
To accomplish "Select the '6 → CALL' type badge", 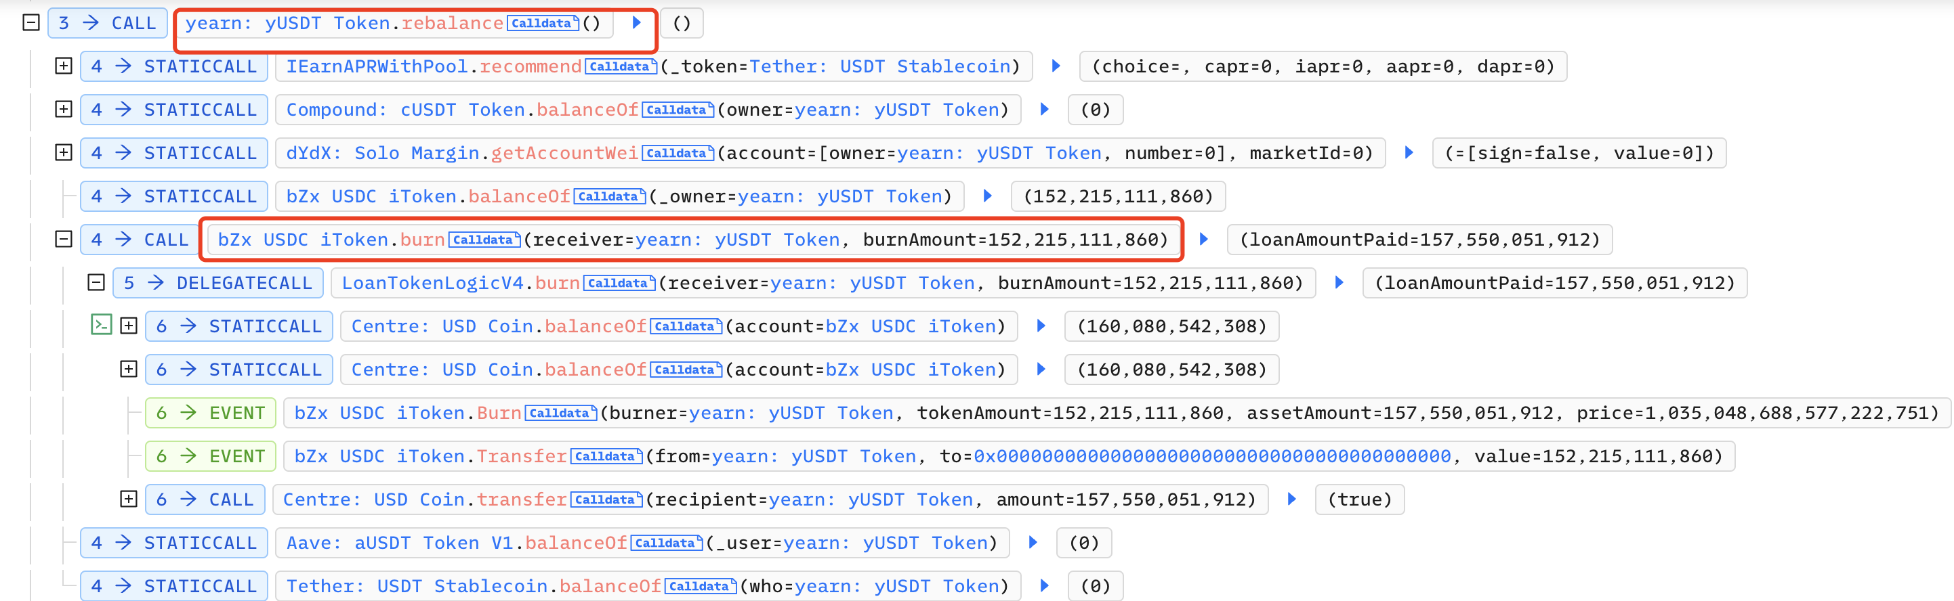I will click(x=205, y=499).
